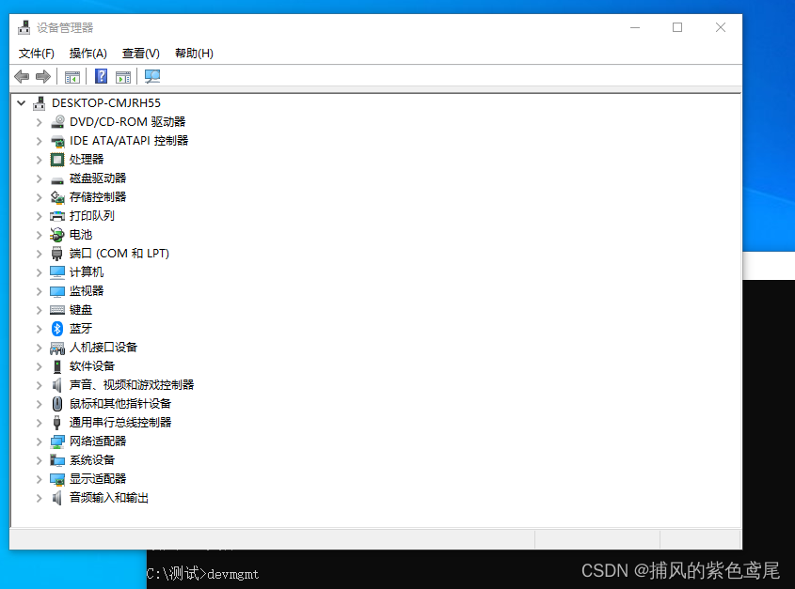Open the 帮助(H) menu

[x=194, y=54]
